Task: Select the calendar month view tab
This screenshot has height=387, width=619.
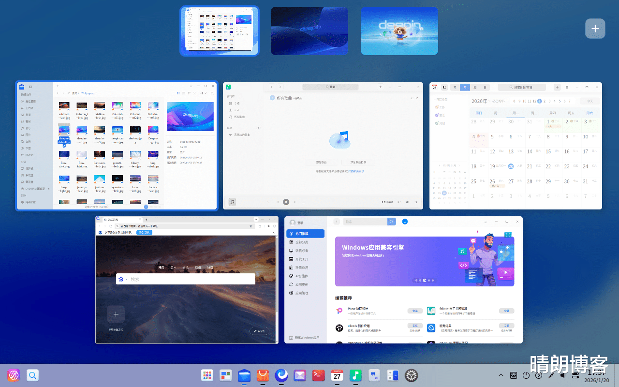Action: (465, 87)
